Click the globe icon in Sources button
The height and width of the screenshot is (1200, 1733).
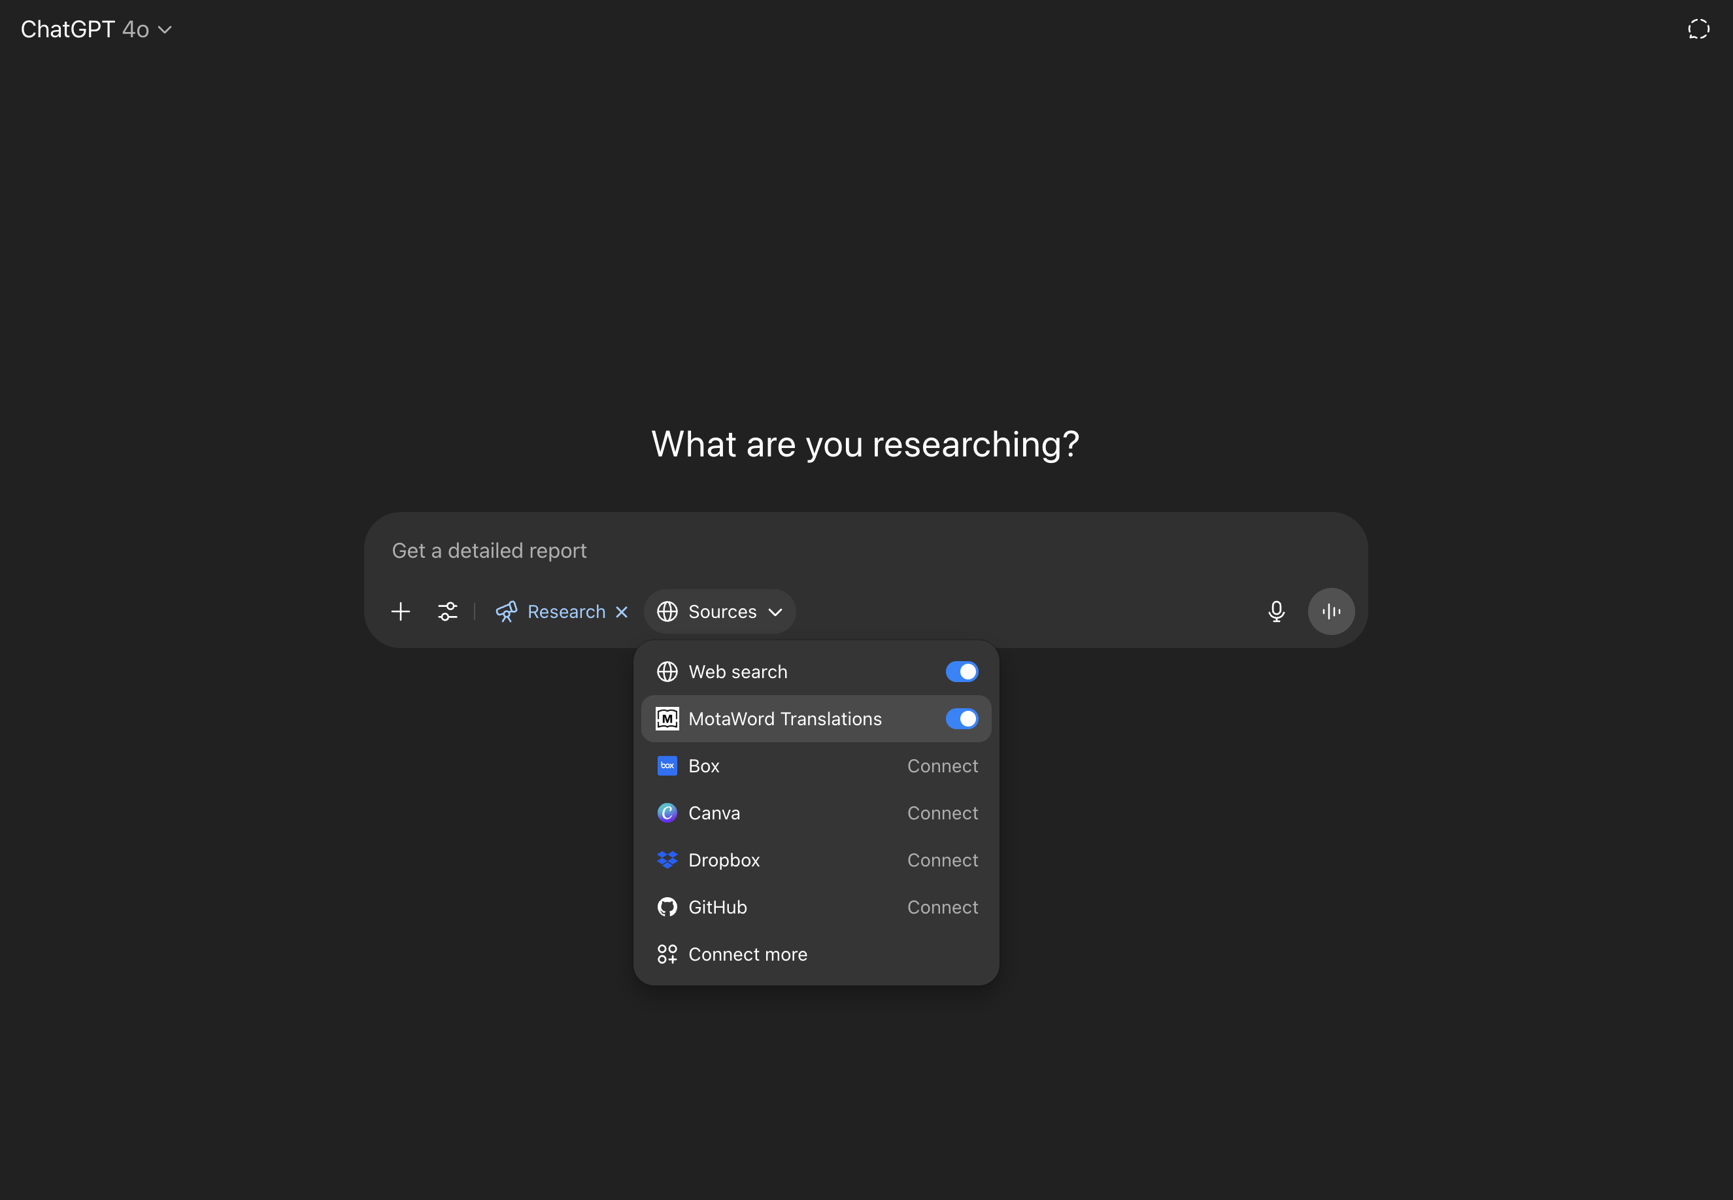(x=667, y=611)
